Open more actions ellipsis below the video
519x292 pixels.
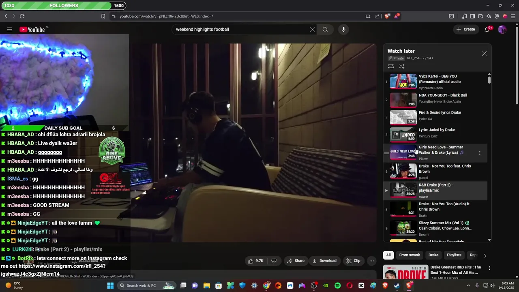371,261
